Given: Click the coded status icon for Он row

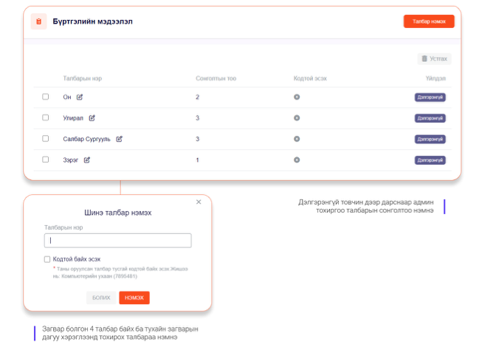Looking at the screenshot, I should point(297,97).
